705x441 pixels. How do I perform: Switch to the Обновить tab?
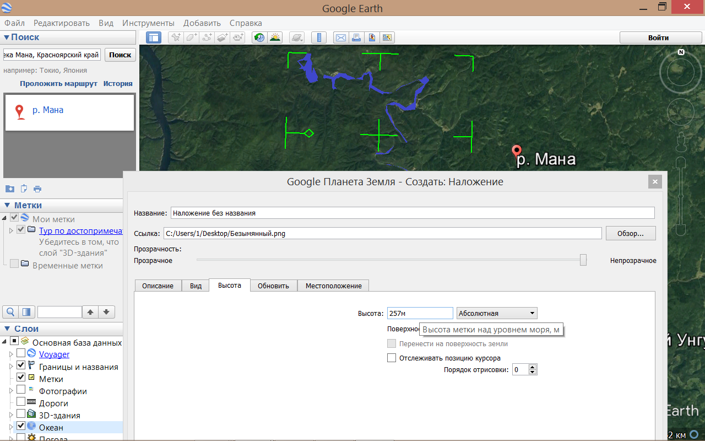point(273,286)
